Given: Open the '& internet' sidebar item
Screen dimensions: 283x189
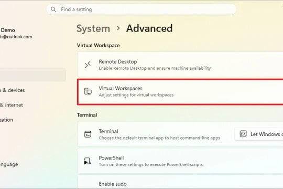Looking at the screenshot, I should click(12, 105).
